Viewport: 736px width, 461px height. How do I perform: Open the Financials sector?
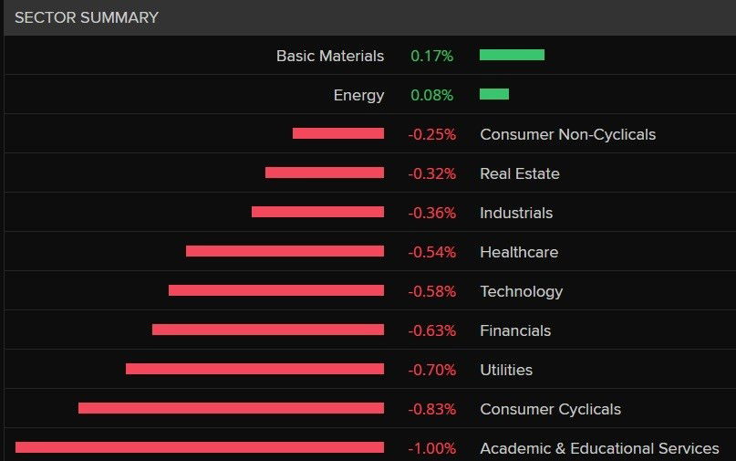click(515, 330)
